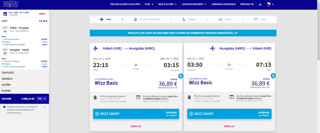Image resolution: width=320 pixels, height=133 pixels.
Task: Open the CZK currency dropdown
Action: [x=42, y=99]
